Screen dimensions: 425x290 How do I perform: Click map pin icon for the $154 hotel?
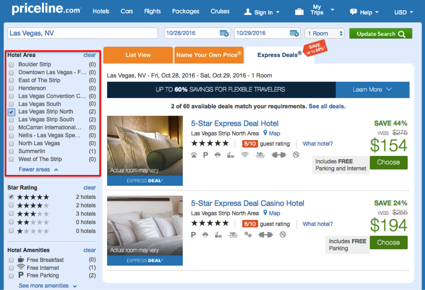(x=265, y=133)
